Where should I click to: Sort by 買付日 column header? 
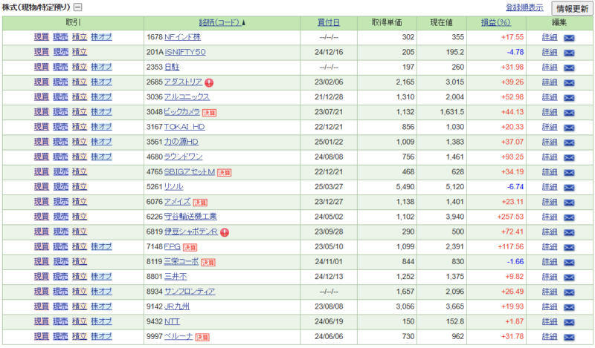[x=329, y=22]
